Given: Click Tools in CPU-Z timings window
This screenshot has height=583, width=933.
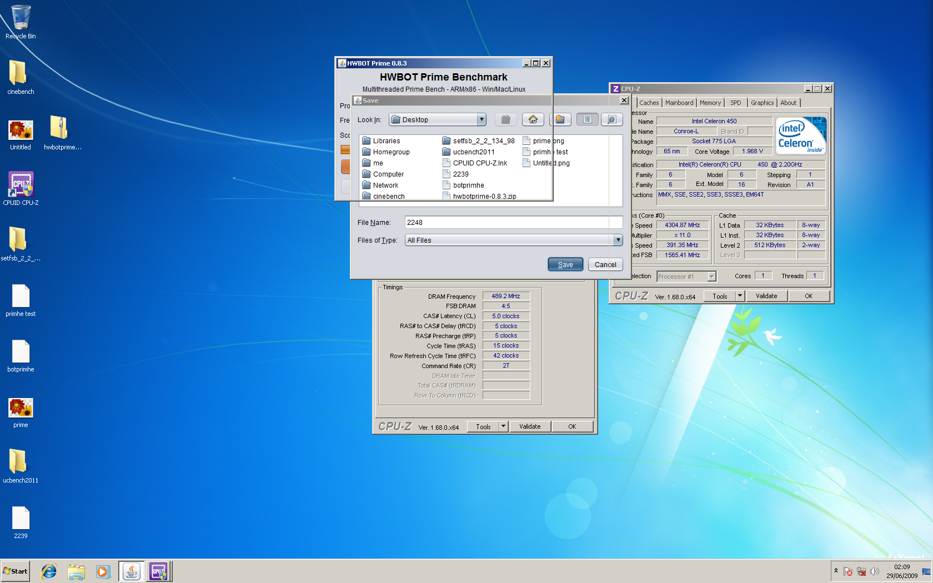Looking at the screenshot, I should coord(483,426).
